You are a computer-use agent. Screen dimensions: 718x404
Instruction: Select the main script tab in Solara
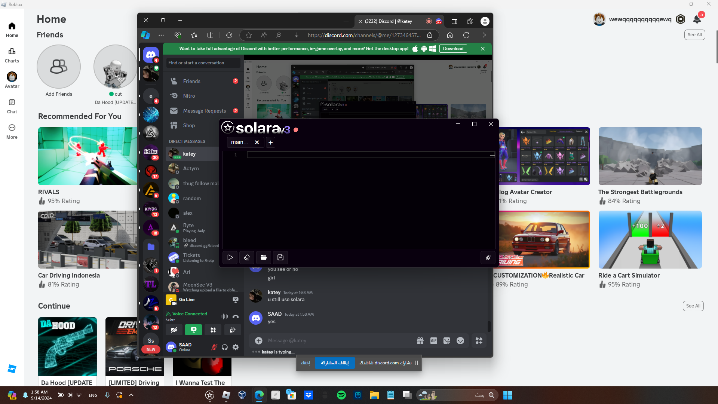coord(240,143)
